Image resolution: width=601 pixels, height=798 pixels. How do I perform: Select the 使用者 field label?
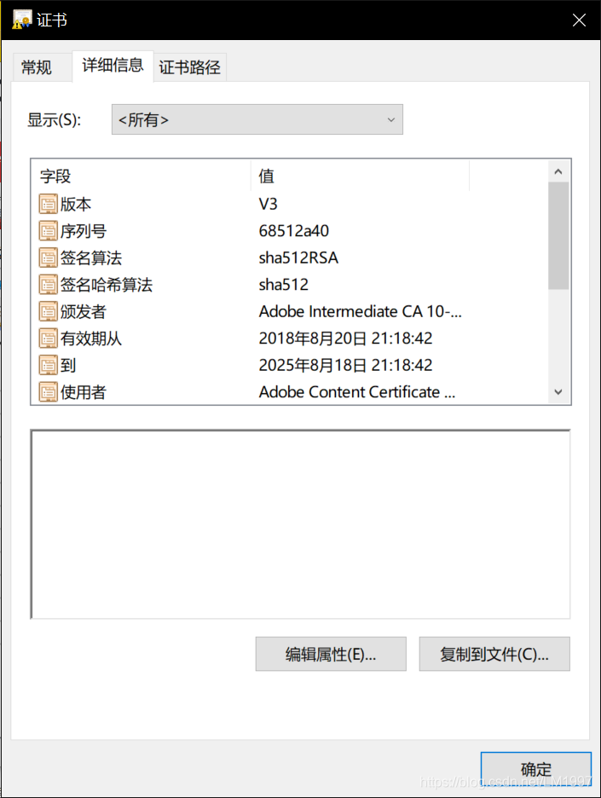pos(84,392)
